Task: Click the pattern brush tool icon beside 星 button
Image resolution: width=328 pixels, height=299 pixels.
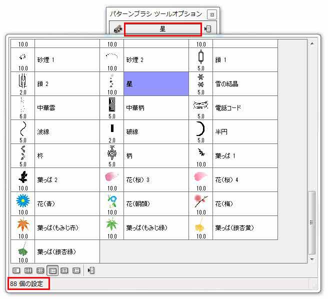Action: (x=118, y=29)
